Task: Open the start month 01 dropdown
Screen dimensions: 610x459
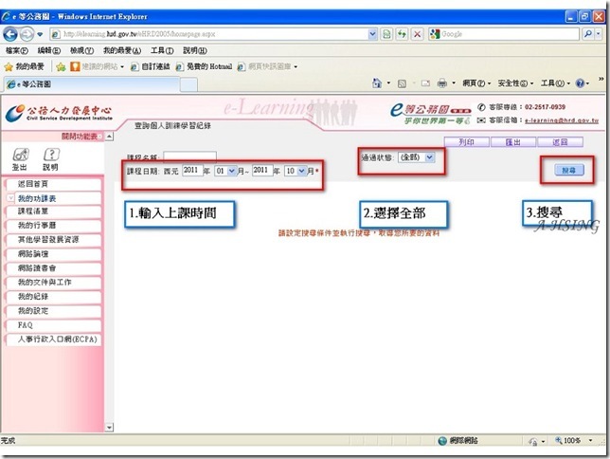Action: pyautogui.click(x=225, y=171)
